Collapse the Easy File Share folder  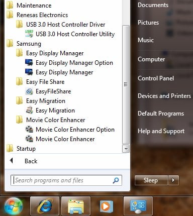coord(64,82)
